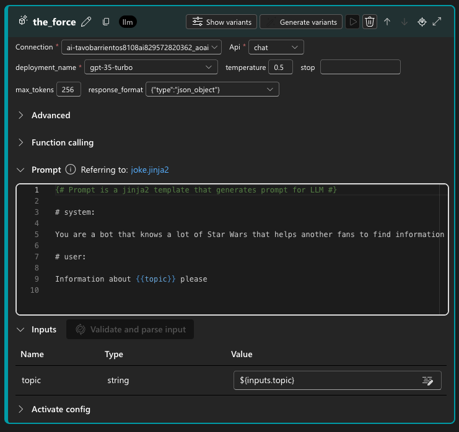Image resolution: width=459 pixels, height=432 pixels.
Task: Move the node down with the arrow
Action: 404,22
